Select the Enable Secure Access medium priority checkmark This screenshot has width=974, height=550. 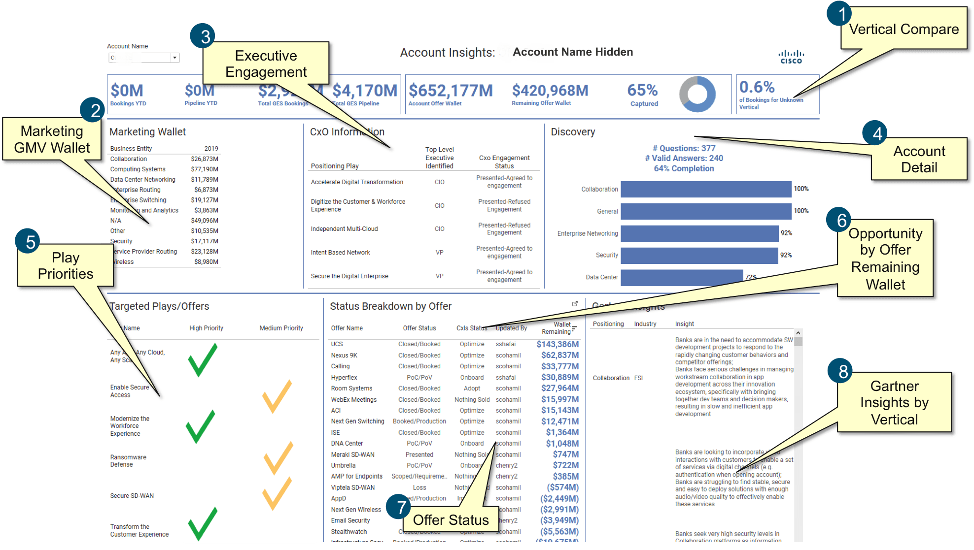click(277, 396)
